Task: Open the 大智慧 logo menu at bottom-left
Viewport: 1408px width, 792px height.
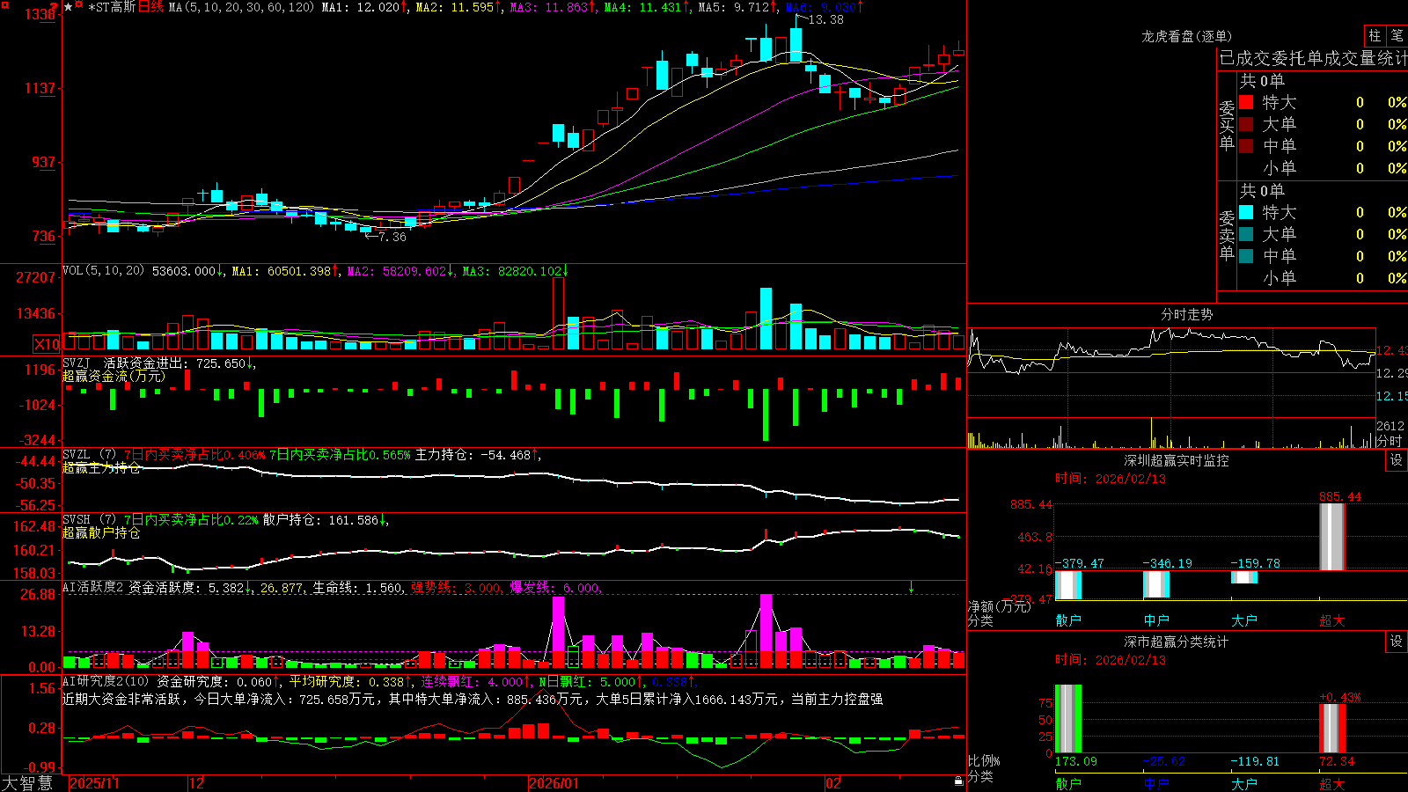Action: (27, 783)
